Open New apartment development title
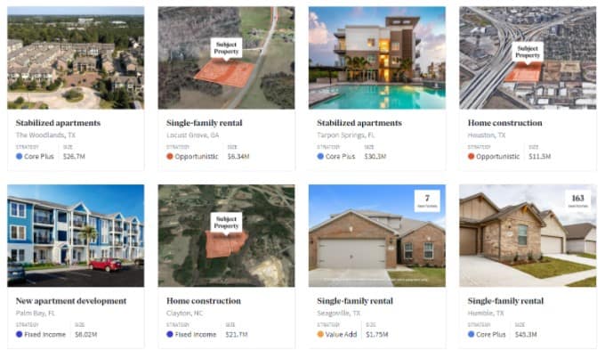The height and width of the screenshot is (359, 605). 71,301
